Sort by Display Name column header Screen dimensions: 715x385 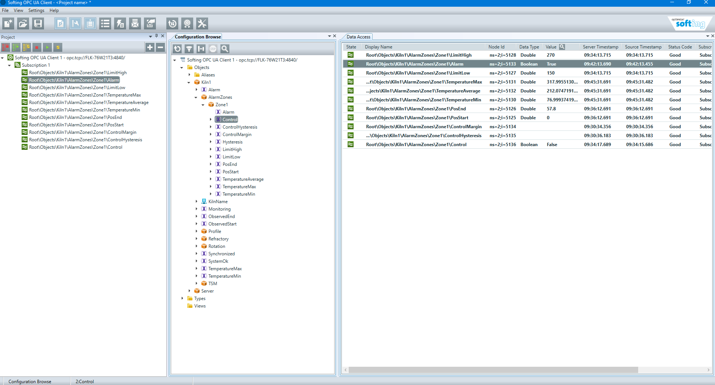(379, 47)
